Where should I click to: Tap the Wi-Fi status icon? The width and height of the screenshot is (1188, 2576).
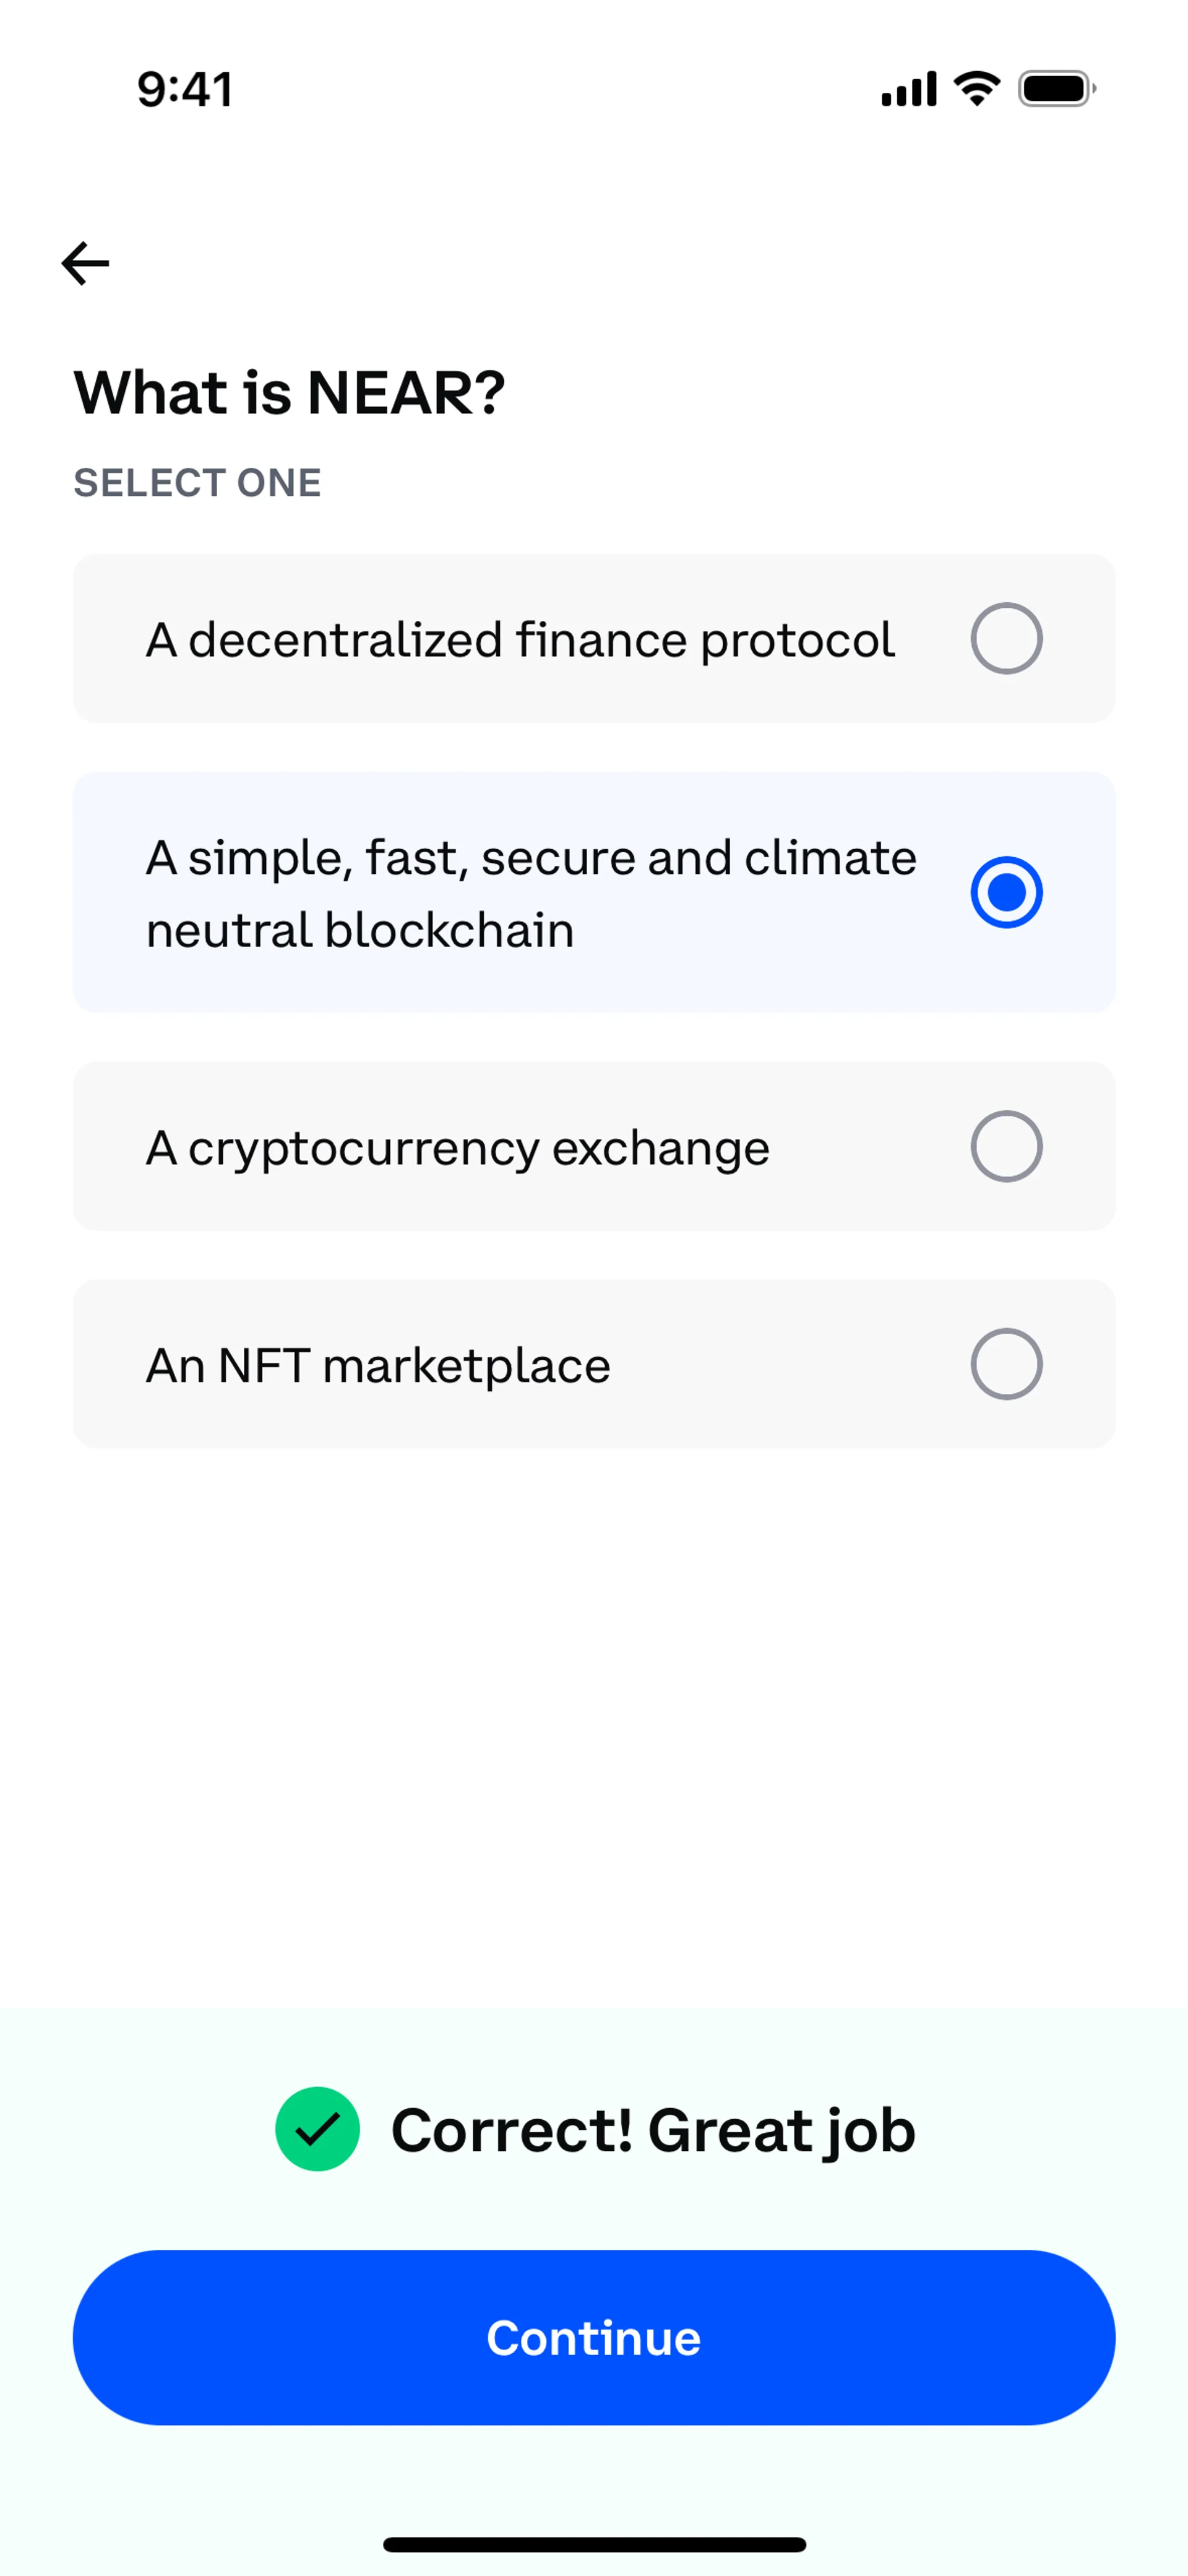click(977, 89)
